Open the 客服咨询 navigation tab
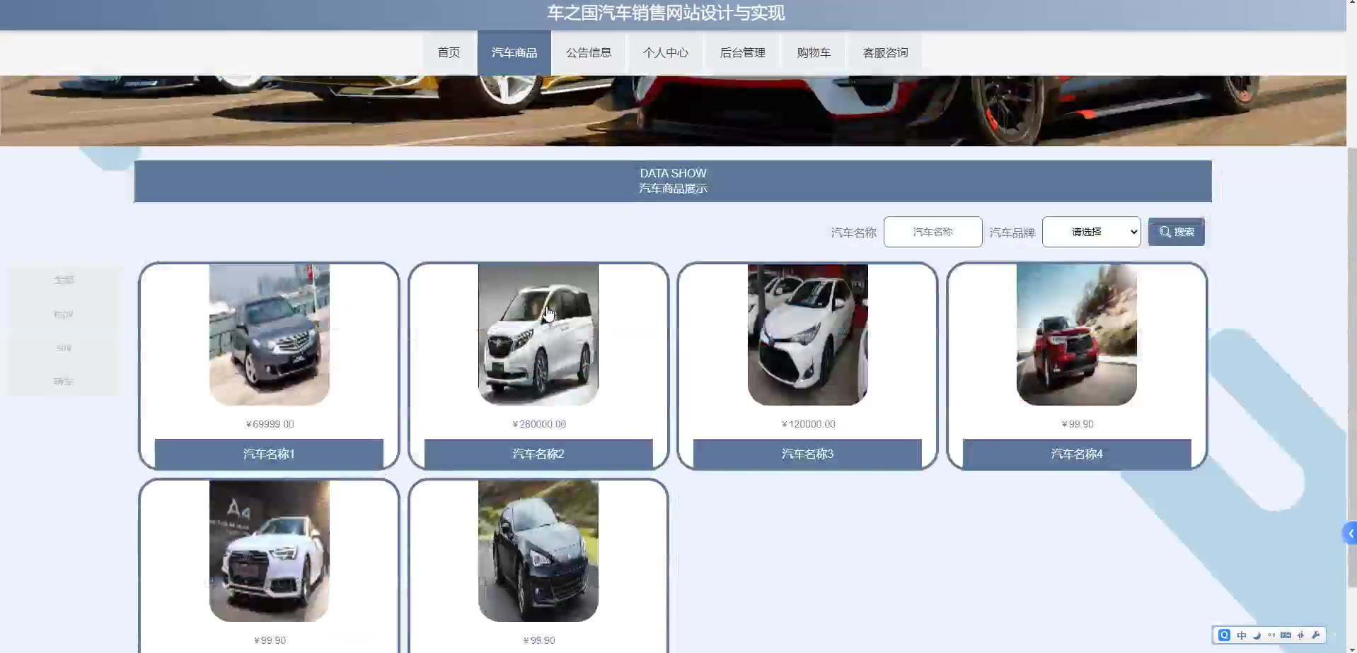Screen dimensions: 1357x653 pyautogui.click(x=885, y=52)
